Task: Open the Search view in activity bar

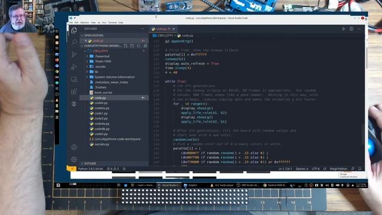Action: point(74,42)
